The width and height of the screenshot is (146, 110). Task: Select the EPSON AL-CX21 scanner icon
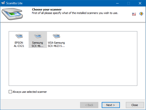[19, 36]
